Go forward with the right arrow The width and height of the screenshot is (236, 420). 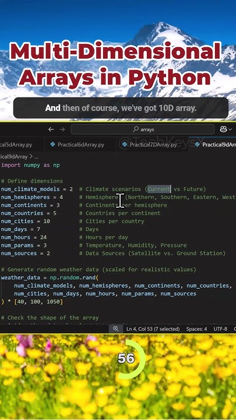tap(62, 129)
